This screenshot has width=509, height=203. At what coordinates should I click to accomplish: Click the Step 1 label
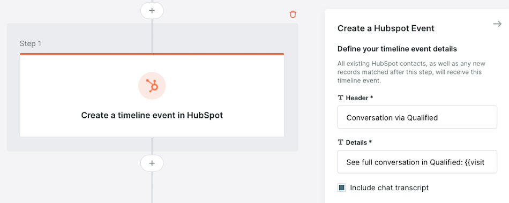pos(31,43)
